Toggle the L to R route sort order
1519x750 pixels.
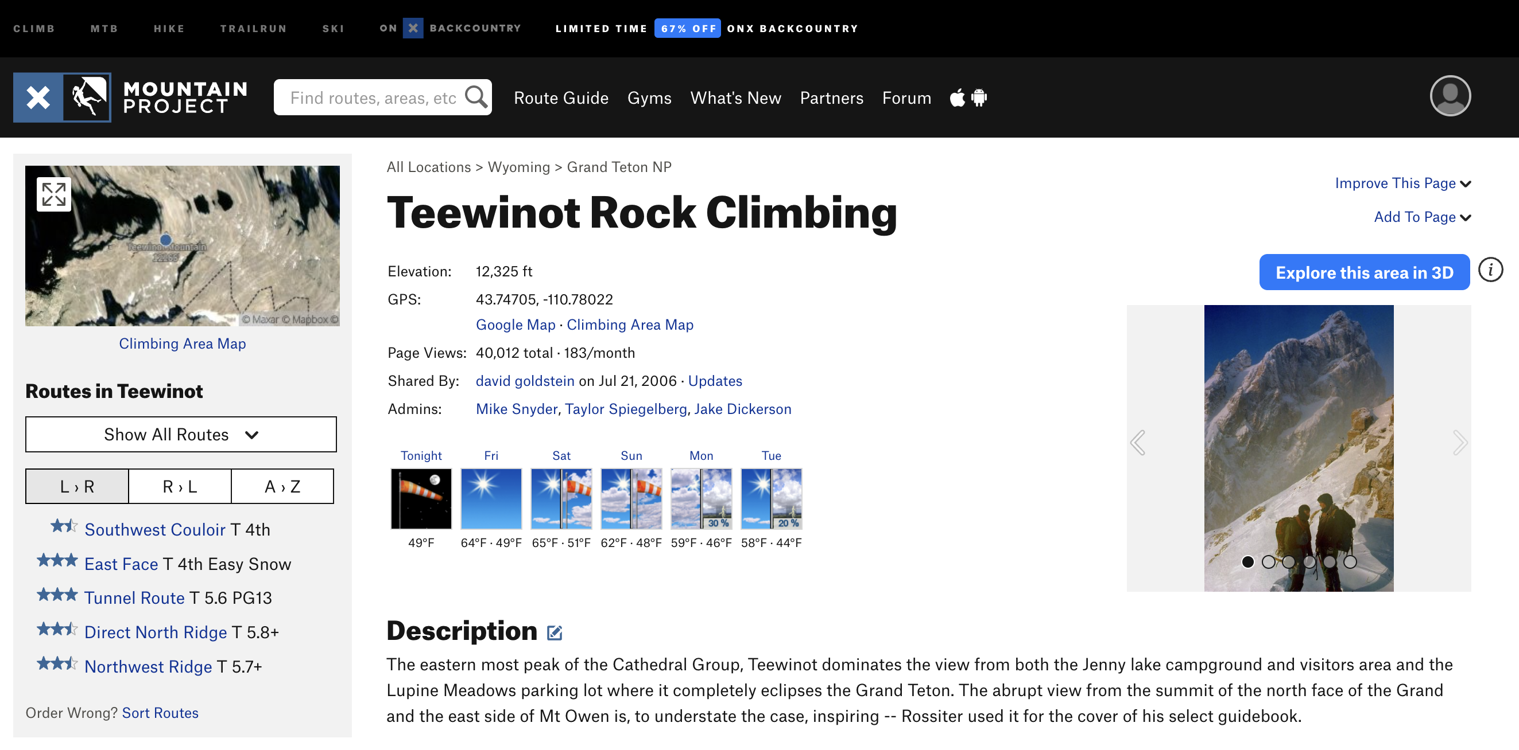[76, 487]
